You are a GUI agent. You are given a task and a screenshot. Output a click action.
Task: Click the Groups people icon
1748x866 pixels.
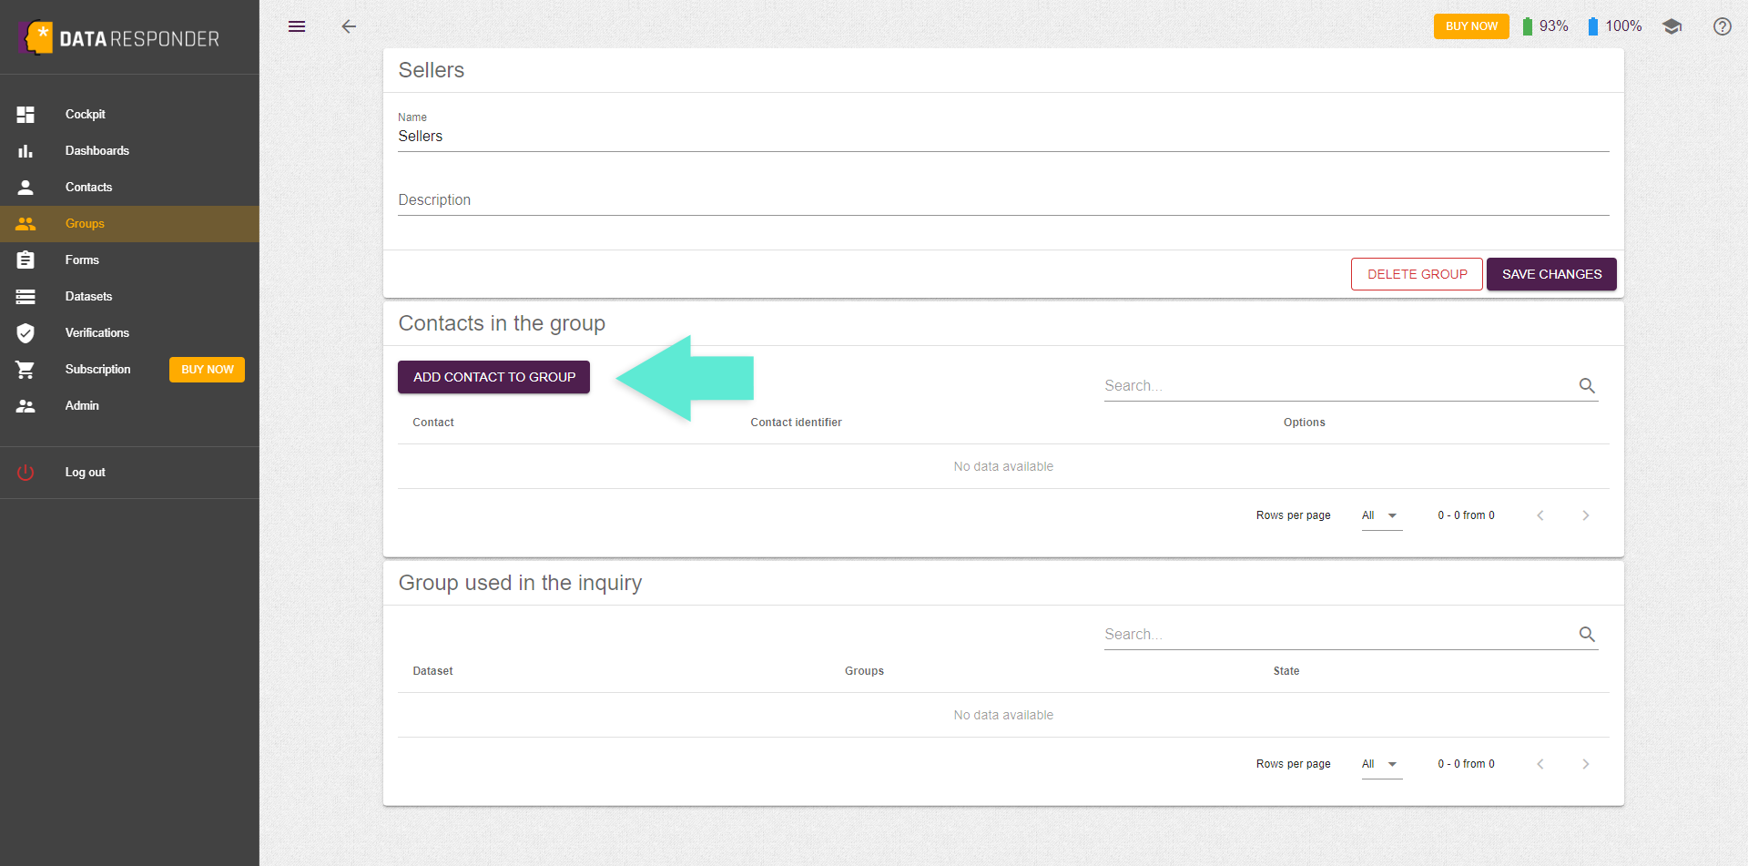click(x=25, y=223)
